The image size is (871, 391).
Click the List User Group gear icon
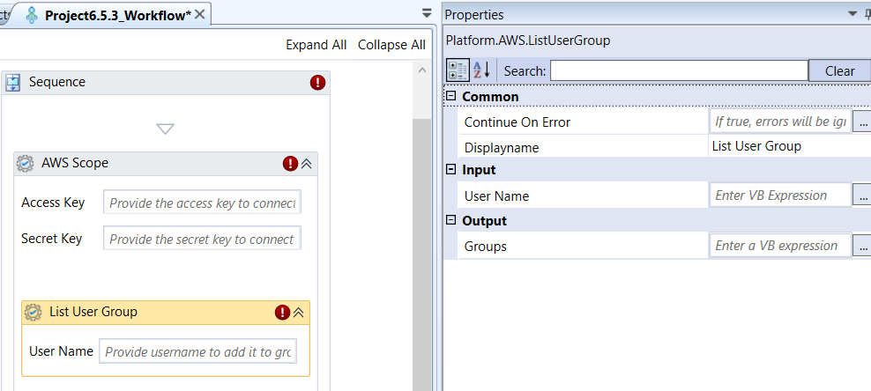[x=33, y=313]
